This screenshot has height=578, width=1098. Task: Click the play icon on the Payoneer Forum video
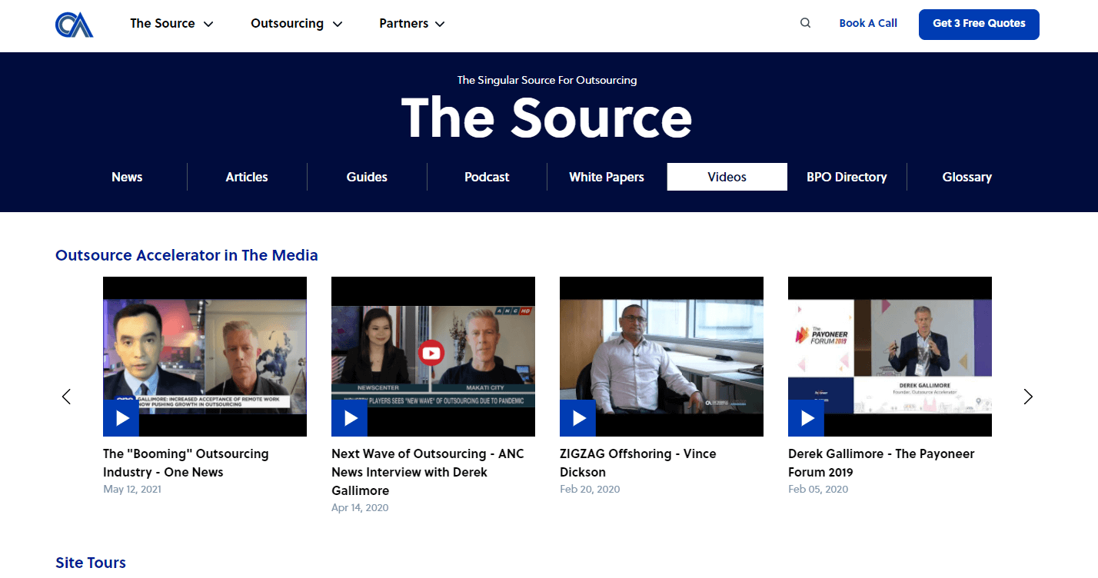806,418
